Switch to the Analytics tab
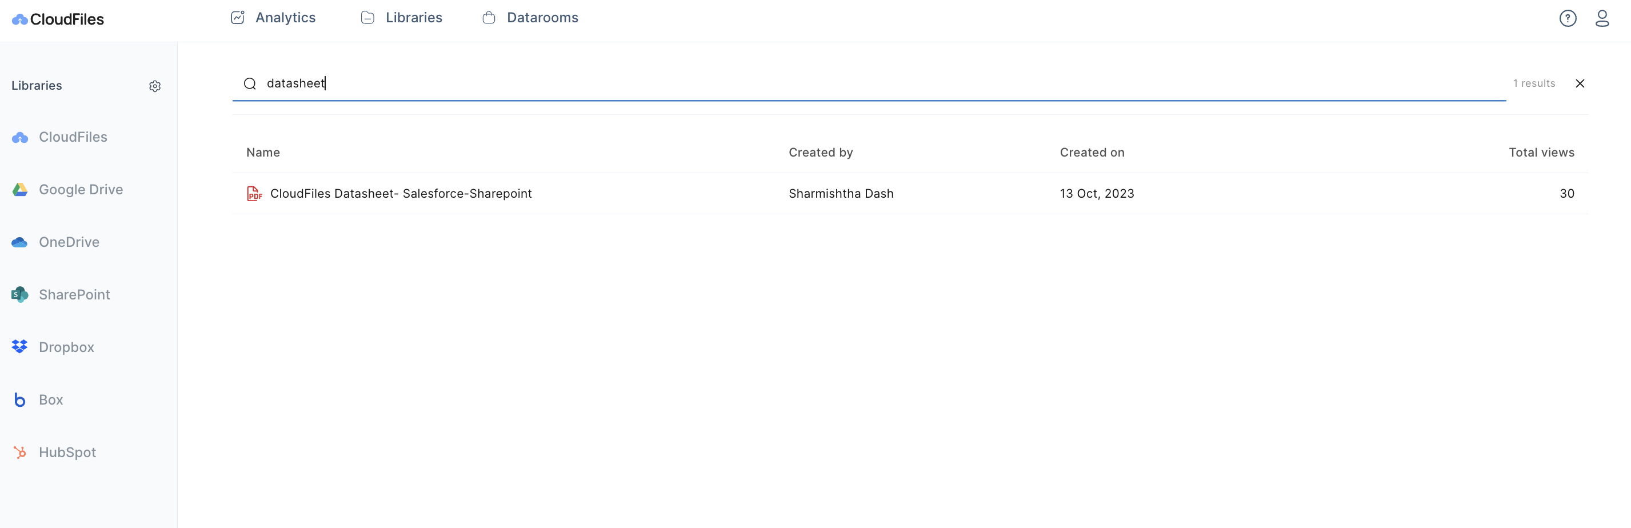 tap(285, 18)
